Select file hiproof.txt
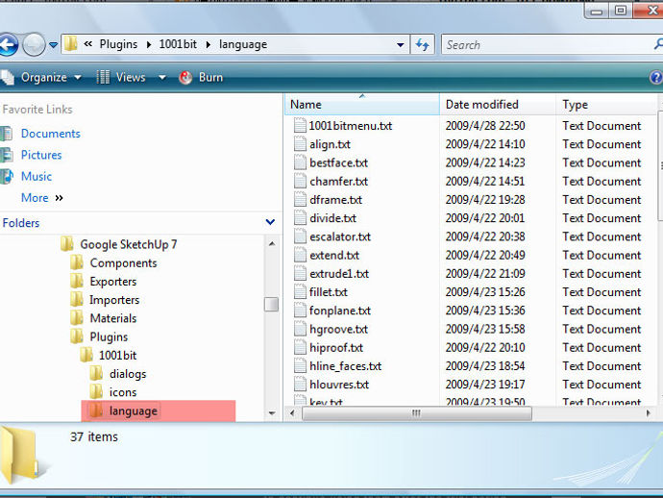Image resolution: width=663 pixels, height=498 pixels. 336,348
